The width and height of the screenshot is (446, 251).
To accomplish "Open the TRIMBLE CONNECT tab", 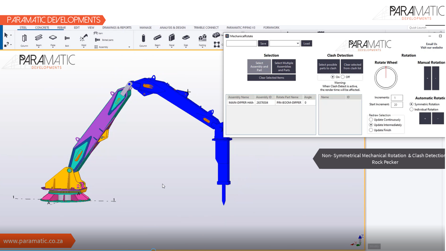I will point(206,27).
